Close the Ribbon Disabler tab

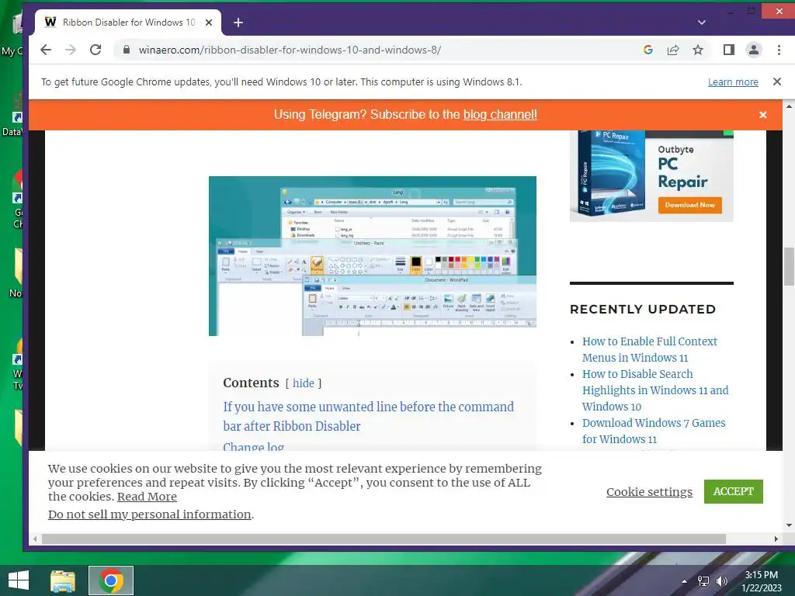click(x=208, y=23)
